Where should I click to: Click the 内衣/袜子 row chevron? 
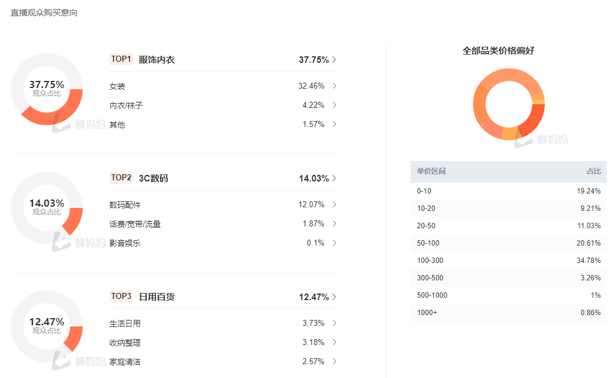point(334,105)
